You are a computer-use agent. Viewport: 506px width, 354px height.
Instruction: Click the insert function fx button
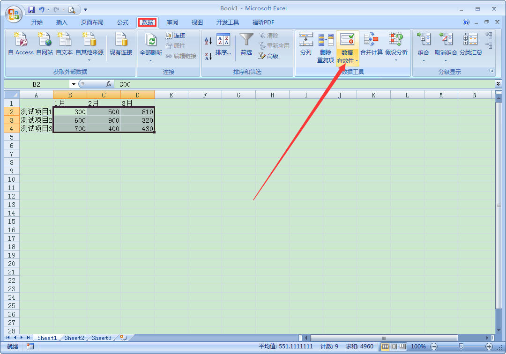(x=108, y=84)
